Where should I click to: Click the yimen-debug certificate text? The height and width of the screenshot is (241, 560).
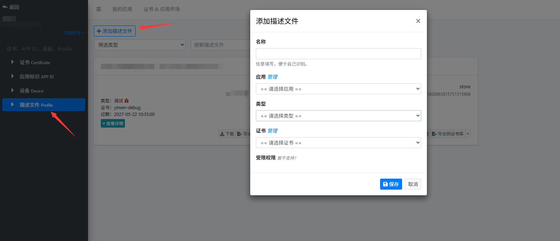pos(127,107)
